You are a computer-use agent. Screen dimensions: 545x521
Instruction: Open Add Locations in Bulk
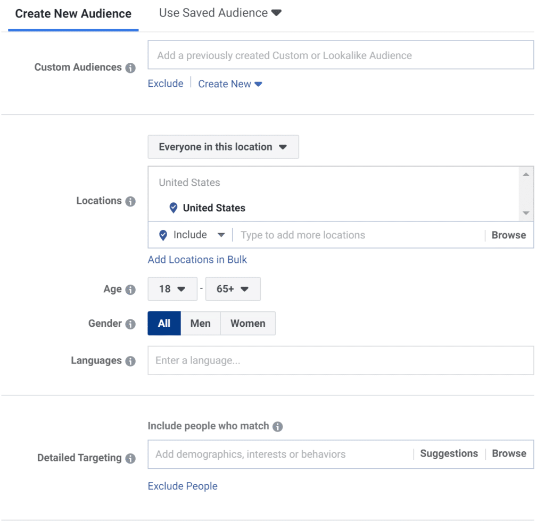tap(197, 259)
